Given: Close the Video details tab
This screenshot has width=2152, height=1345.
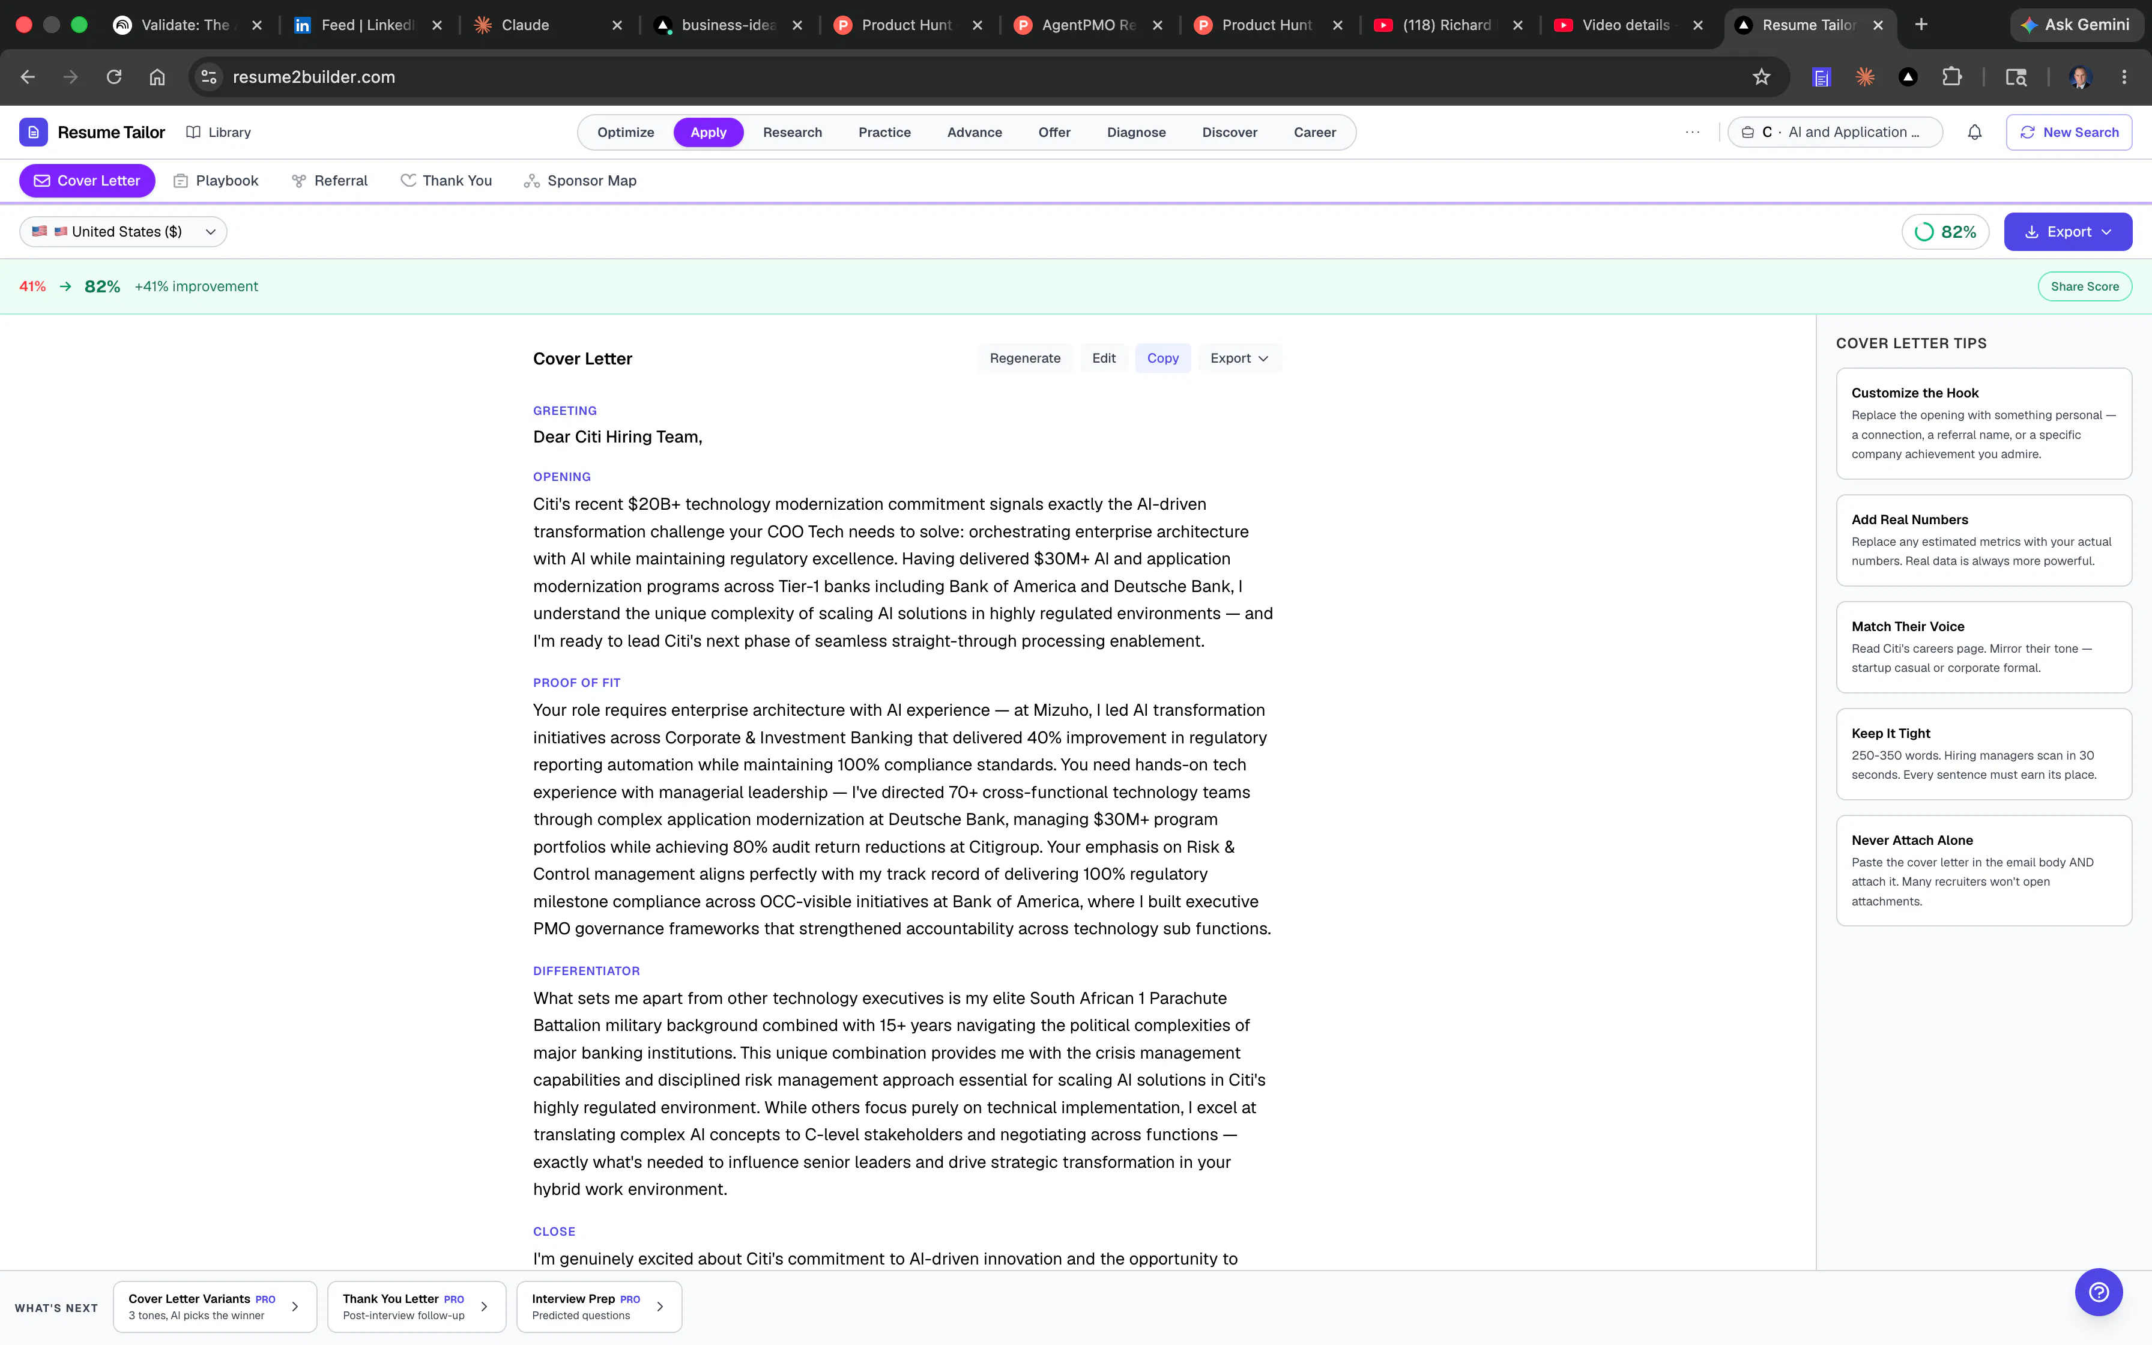Looking at the screenshot, I should pos(1697,25).
